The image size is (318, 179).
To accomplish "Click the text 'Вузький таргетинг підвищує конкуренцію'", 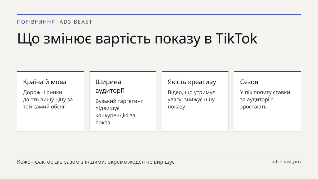I will point(119,112).
